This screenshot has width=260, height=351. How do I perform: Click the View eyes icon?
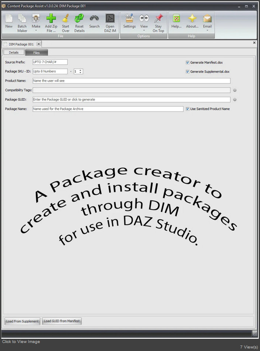144,19
